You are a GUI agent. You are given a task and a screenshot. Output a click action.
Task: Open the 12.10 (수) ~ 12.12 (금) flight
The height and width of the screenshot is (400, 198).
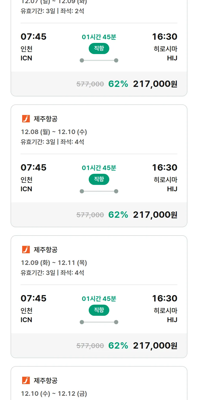tap(54, 394)
